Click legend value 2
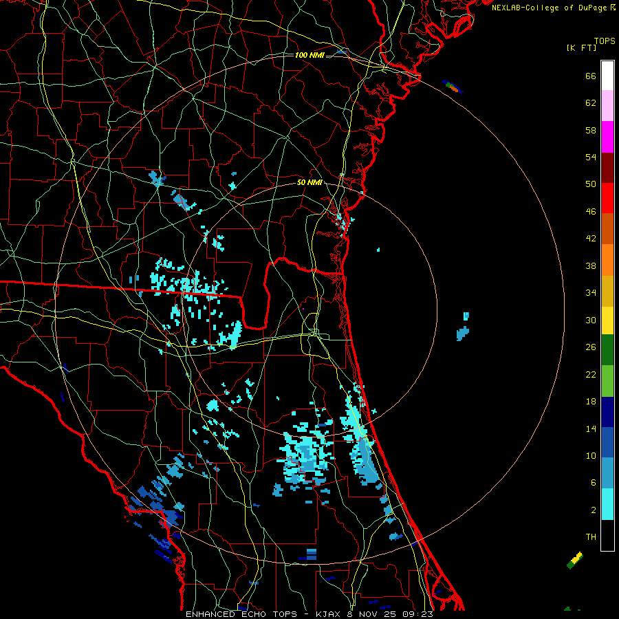This screenshot has height=619, width=619. (x=594, y=510)
